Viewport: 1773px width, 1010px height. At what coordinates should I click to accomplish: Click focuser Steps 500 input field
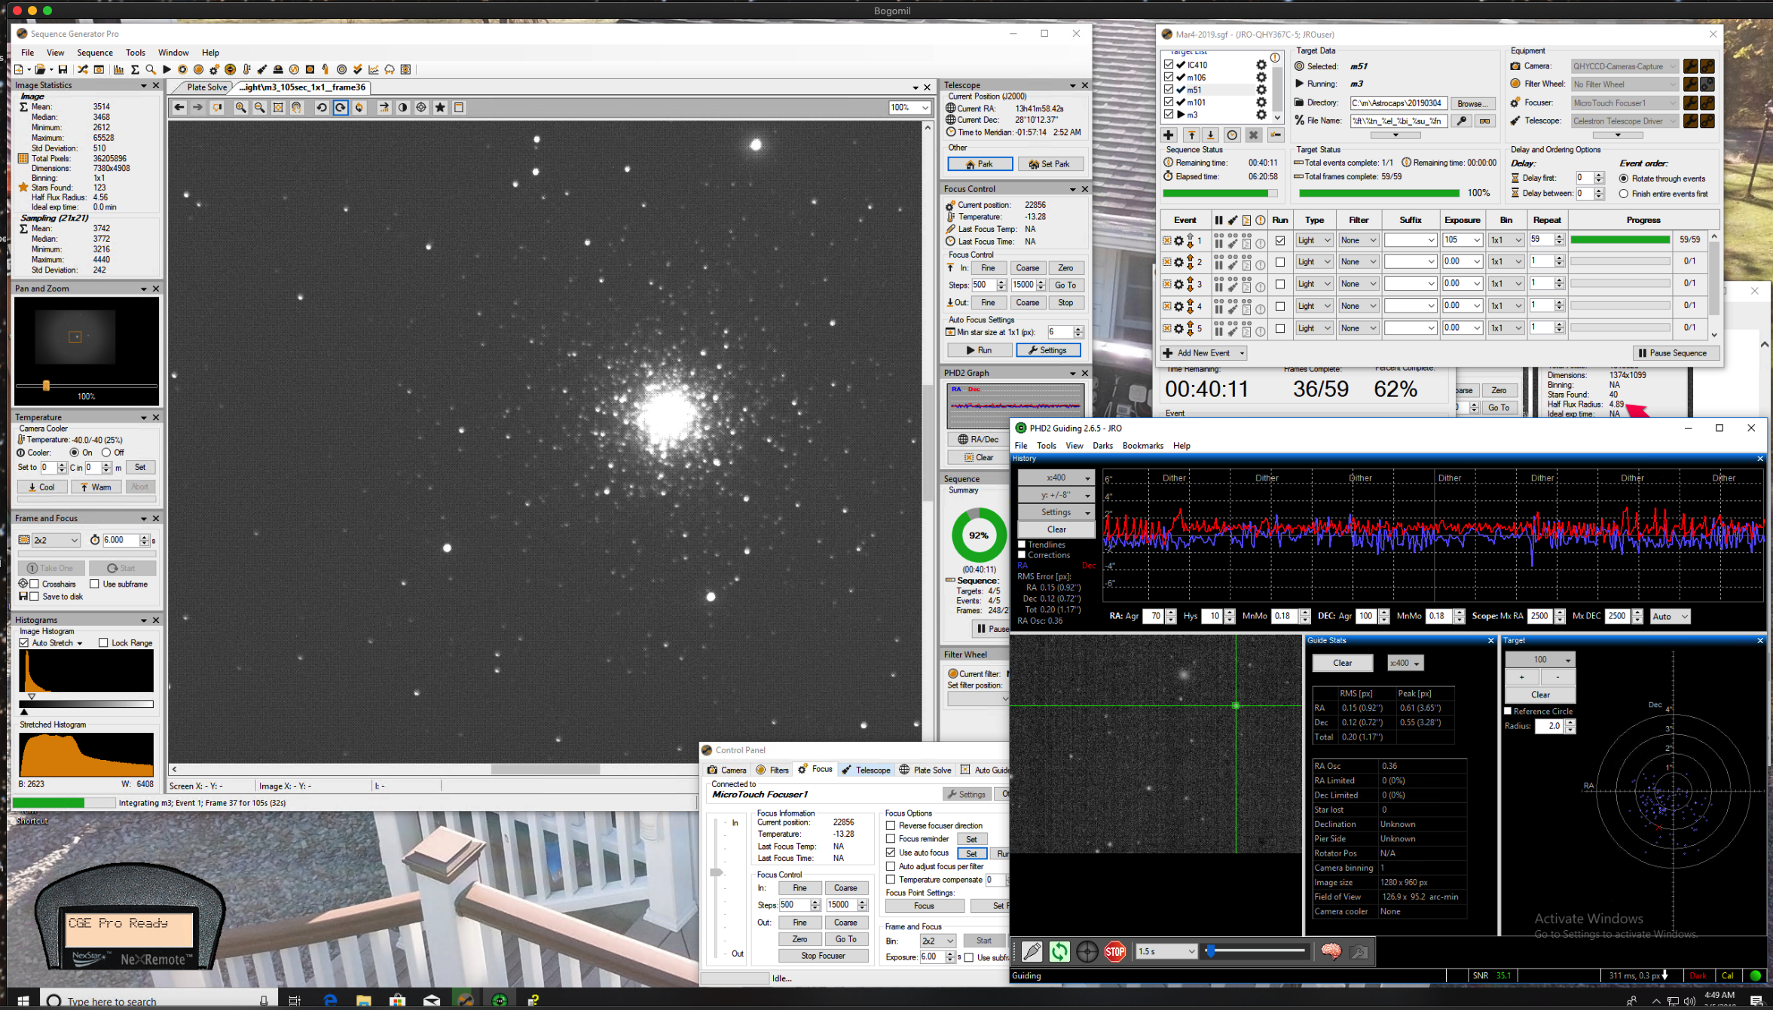(983, 285)
